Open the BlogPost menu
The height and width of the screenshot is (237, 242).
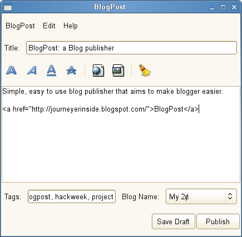(20, 26)
